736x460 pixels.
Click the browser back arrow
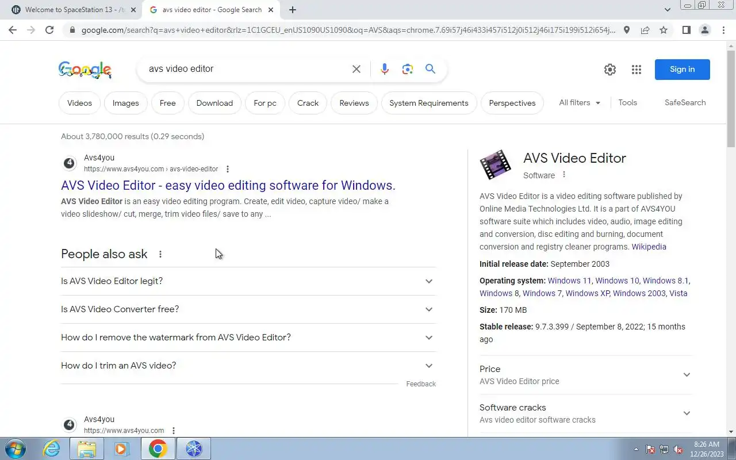click(x=13, y=30)
